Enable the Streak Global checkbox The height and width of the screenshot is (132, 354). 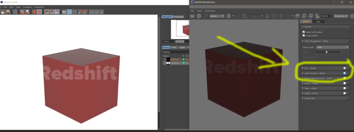[x=344, y=93]
